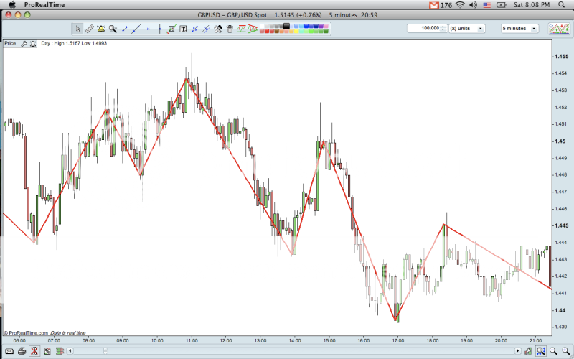The width and height of the screenshot is (574, 359).
Task: Open the Apple menu
Action: (11, 5)
